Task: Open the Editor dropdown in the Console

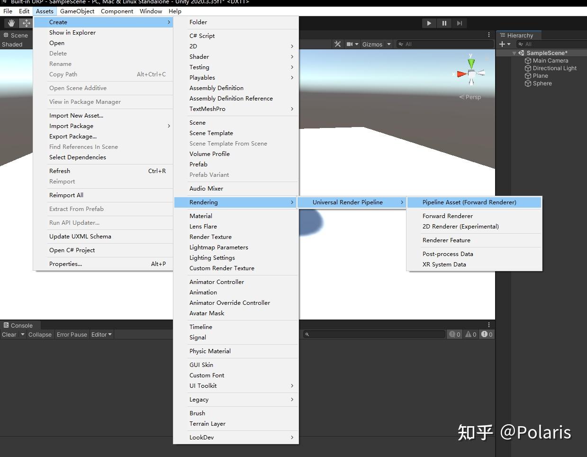Action: [x=101, y=334]
